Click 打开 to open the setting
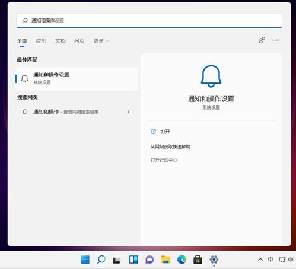The width and height of the screenshot is (296, 269). click(165, 132)
